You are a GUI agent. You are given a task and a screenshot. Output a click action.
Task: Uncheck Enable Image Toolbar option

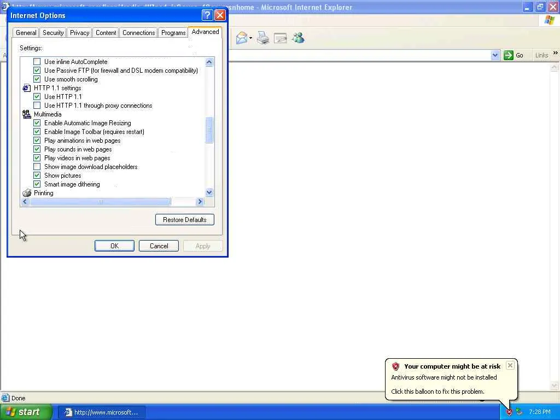point(37,131)
